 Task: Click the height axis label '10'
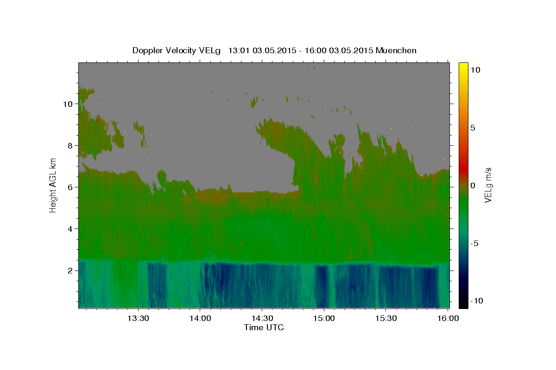[x=68, y=104]
